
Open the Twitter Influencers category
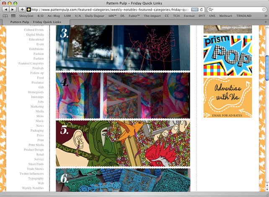coord(31,174)
